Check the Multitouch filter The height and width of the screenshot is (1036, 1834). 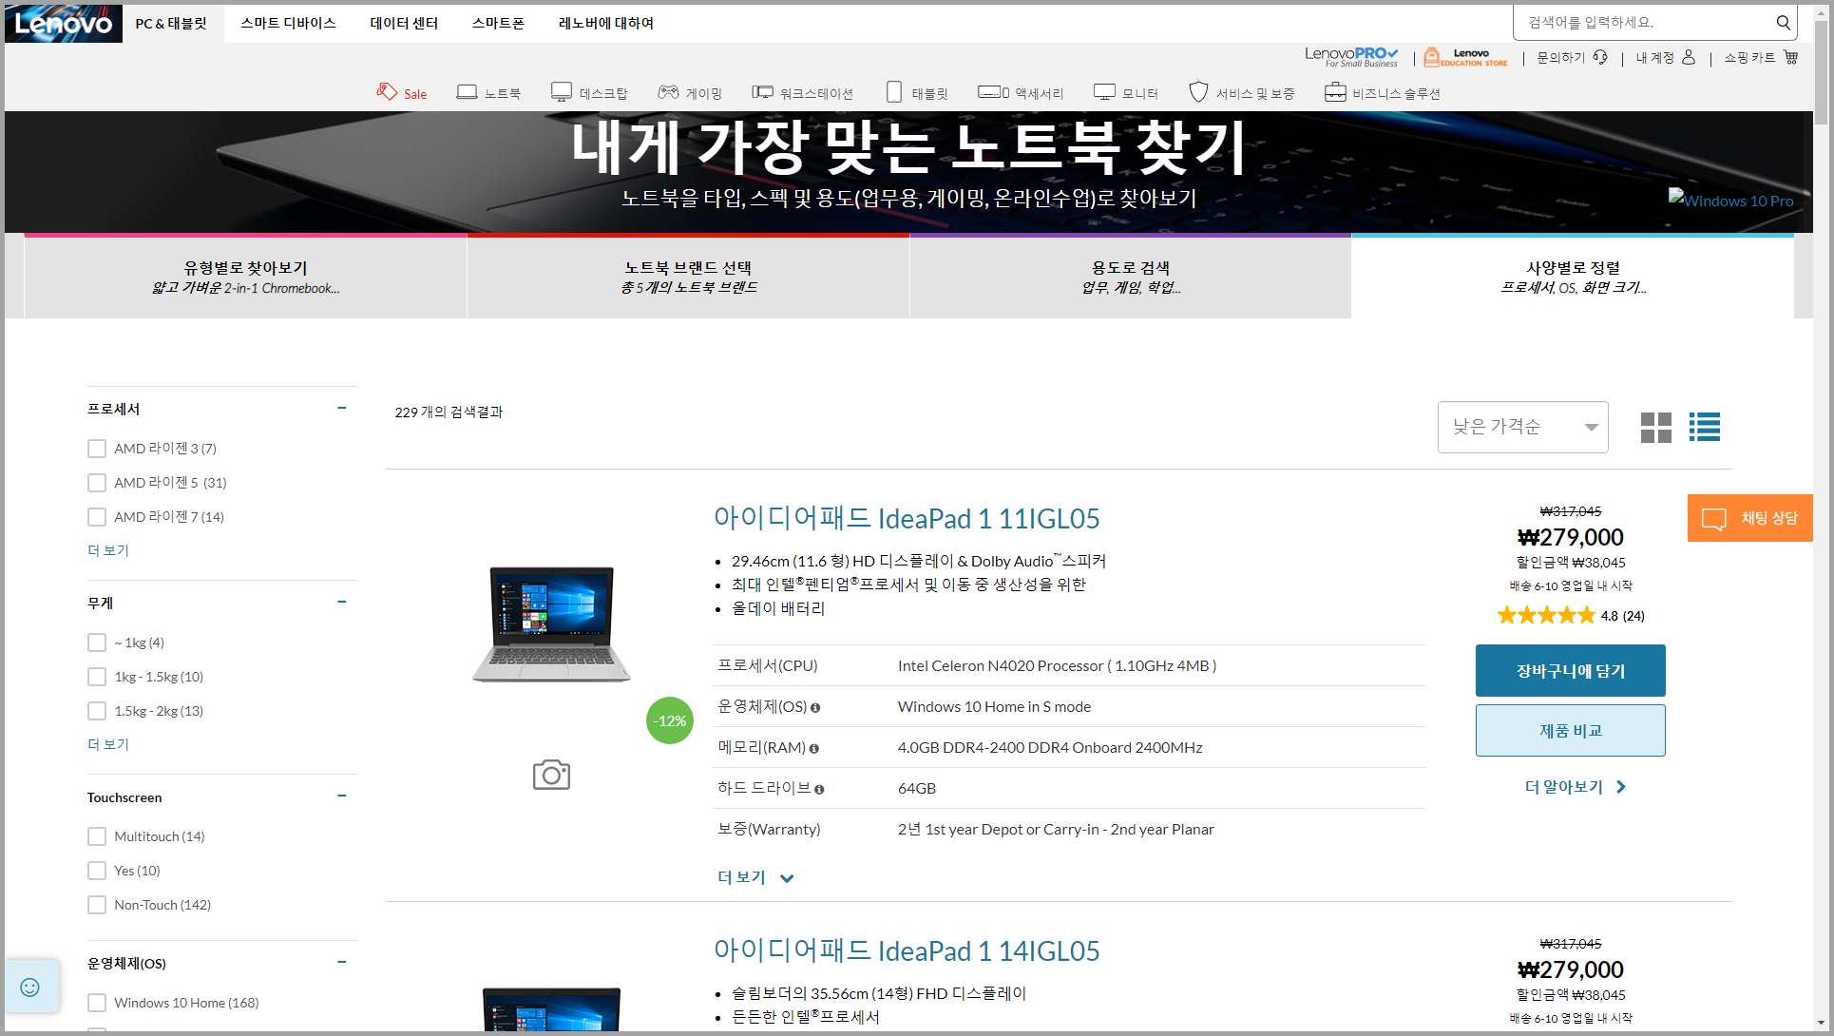point(97,836)
